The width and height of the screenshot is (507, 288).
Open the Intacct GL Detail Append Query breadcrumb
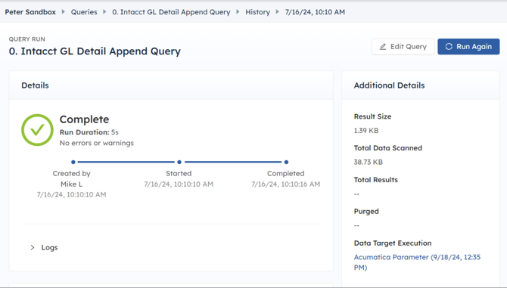[x=171, y=12]
